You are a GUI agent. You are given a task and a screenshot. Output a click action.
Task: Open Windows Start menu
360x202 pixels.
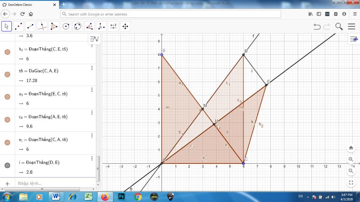[x=7, y=197]
